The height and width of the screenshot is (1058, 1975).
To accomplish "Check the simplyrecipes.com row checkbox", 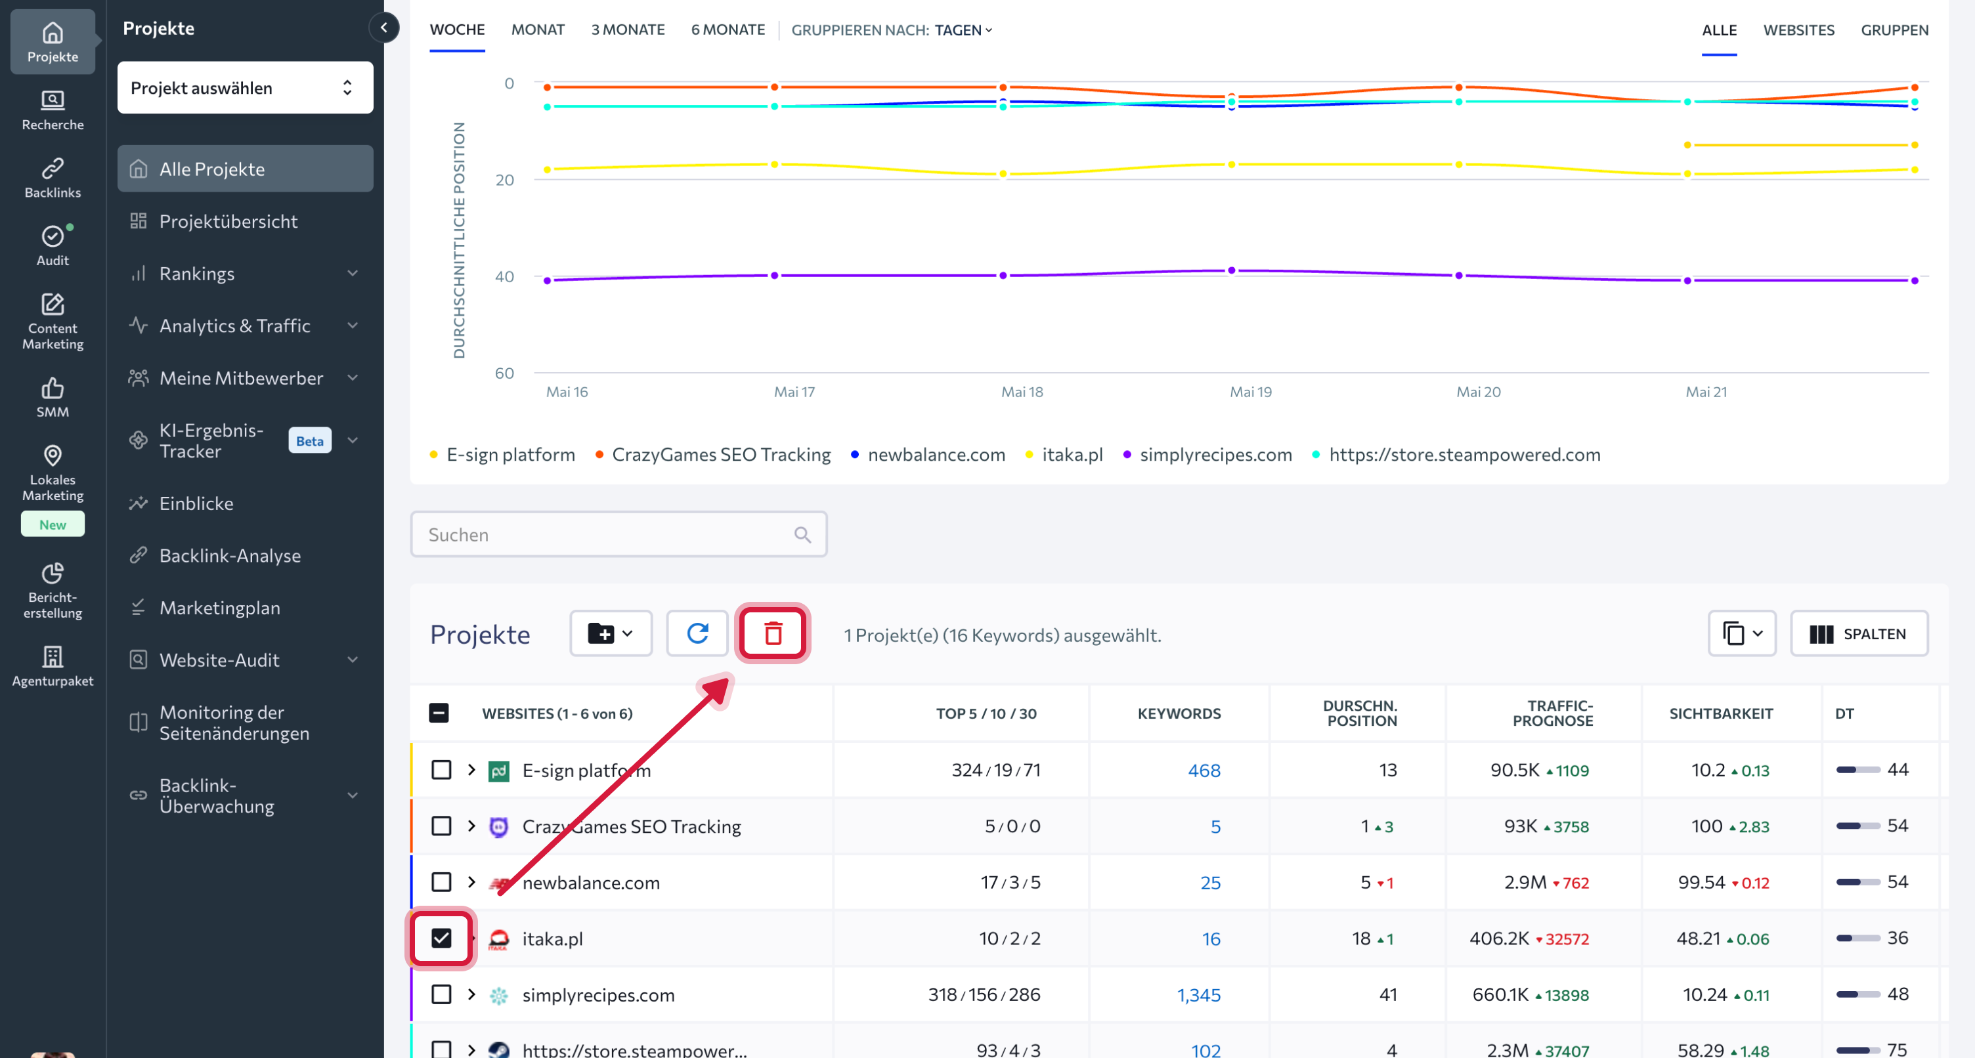I will pos(441,994).
